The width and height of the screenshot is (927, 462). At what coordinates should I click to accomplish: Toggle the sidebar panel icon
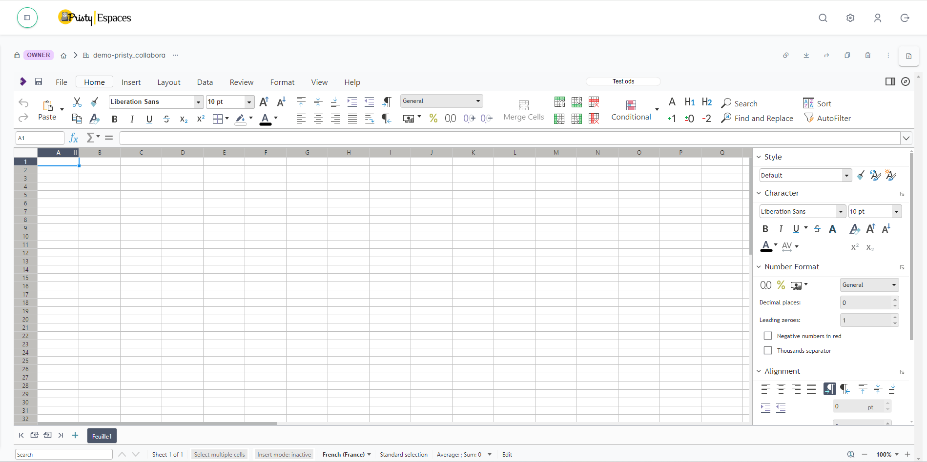[890, 81]
